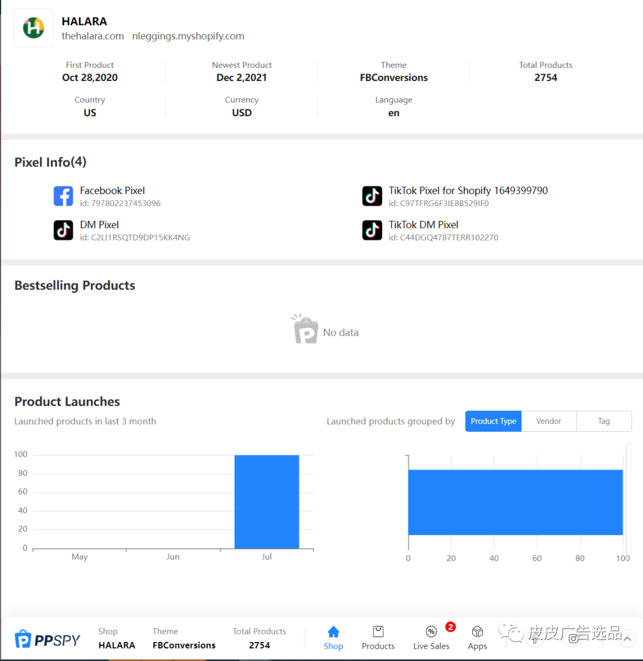
Task: Group launched products by Tag
Action: tap(604, 421)
